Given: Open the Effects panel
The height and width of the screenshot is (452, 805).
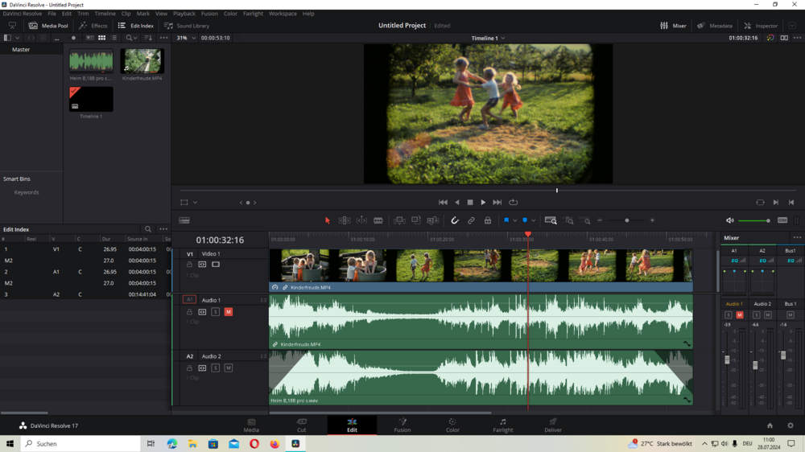Looking at the screenshot, I should click(93, 26).
